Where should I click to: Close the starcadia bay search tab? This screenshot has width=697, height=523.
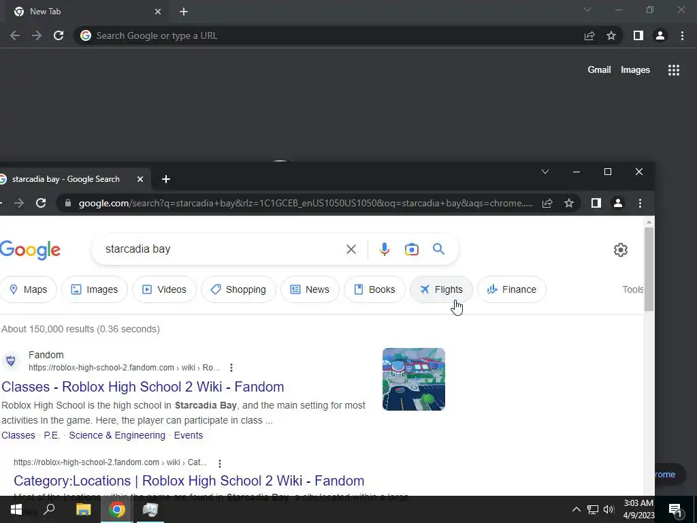pyautogui.click(x=140, y=179)
